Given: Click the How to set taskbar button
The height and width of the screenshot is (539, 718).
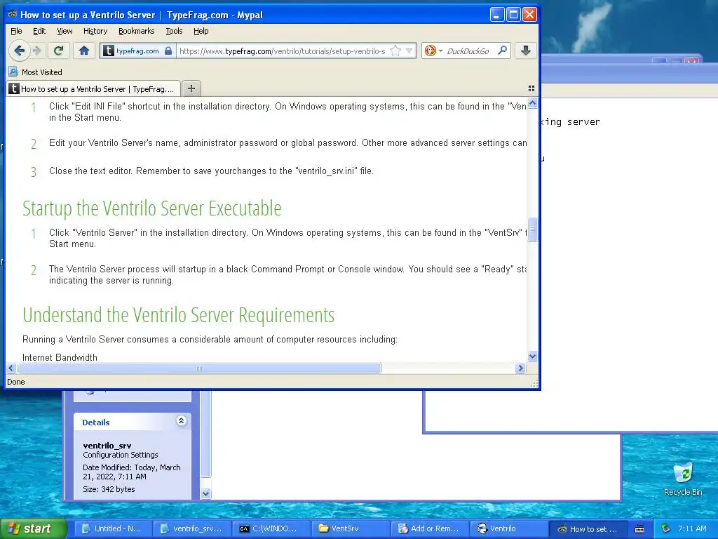Looking at the screenshot, I should point(588,529).
